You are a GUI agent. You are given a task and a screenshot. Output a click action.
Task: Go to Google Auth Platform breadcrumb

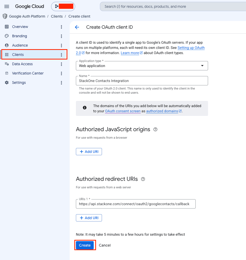point(27,16)
